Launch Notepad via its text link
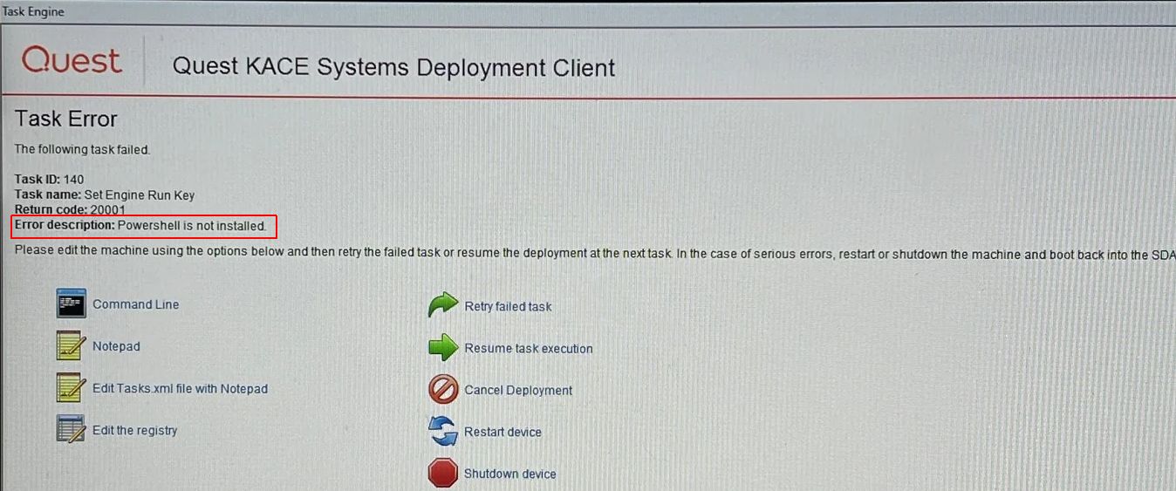The image size is (1176, 491). click(x=116, y=346)
